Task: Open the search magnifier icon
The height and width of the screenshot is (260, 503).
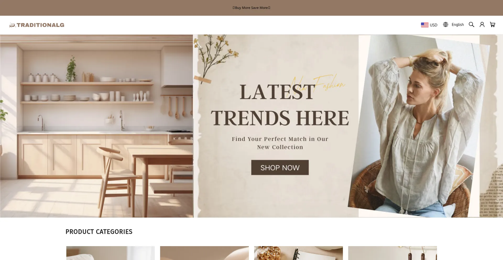Action: [x=471, y=25]
